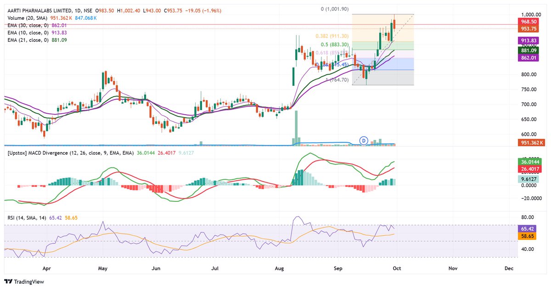The height and width of the screenshot is (289, 551).
Task: Click the -20.0000 MACD axis label
Action: (x=532, y=198)
